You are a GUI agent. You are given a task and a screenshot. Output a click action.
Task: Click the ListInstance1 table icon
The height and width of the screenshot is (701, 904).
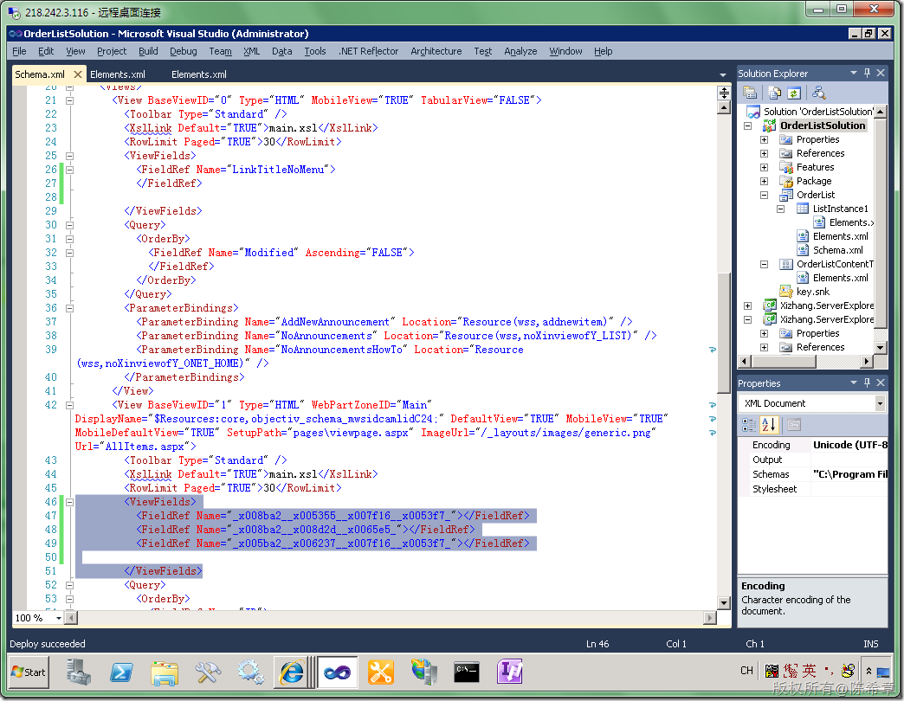803,209
